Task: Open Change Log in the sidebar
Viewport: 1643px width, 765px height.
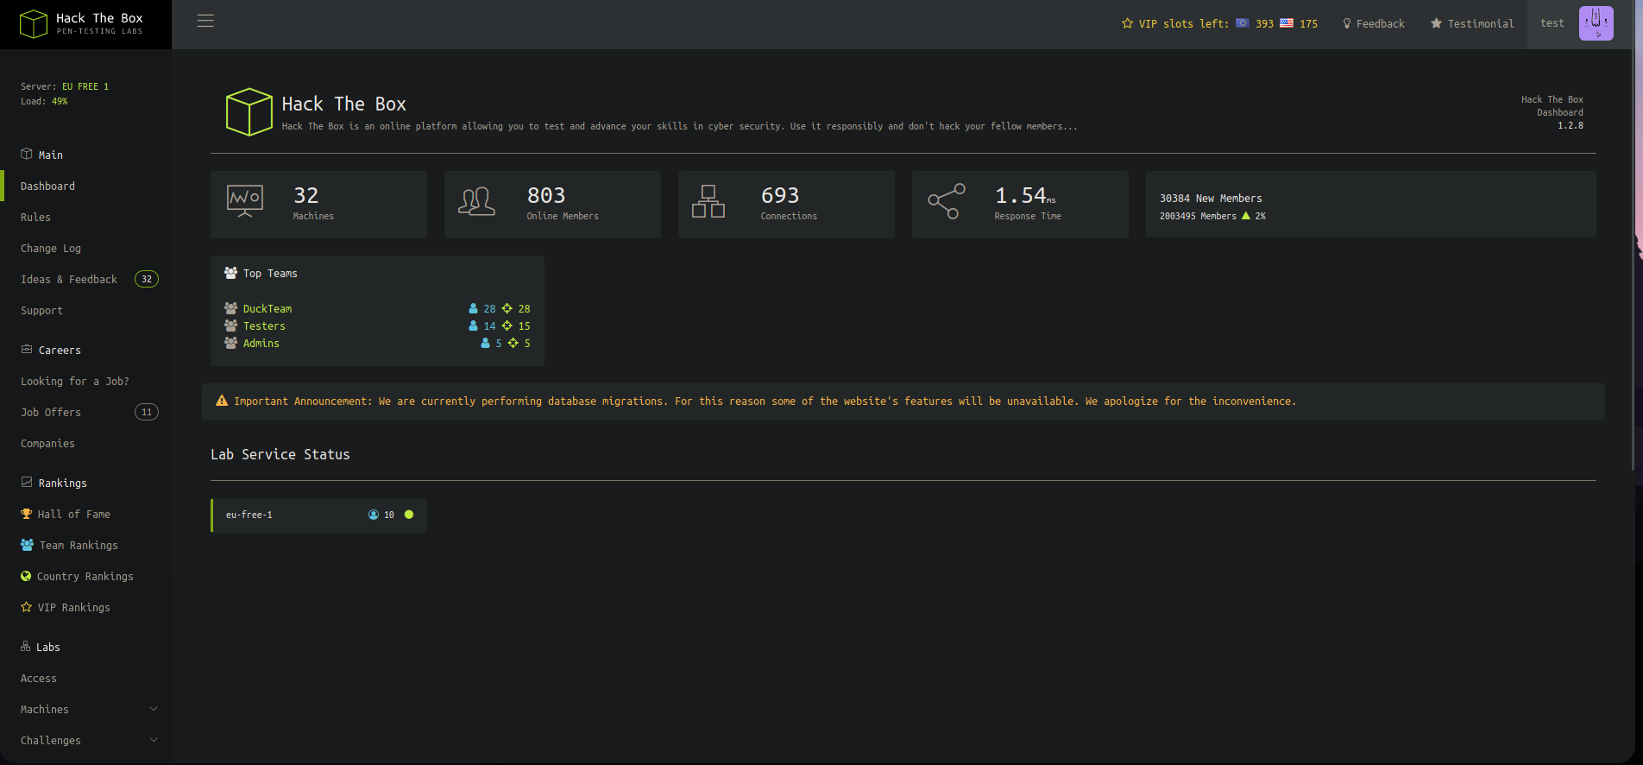Action: (51, 248)
